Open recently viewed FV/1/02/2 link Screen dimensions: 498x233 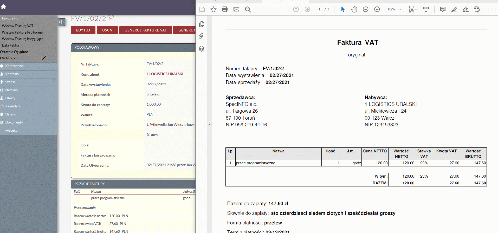8,58
